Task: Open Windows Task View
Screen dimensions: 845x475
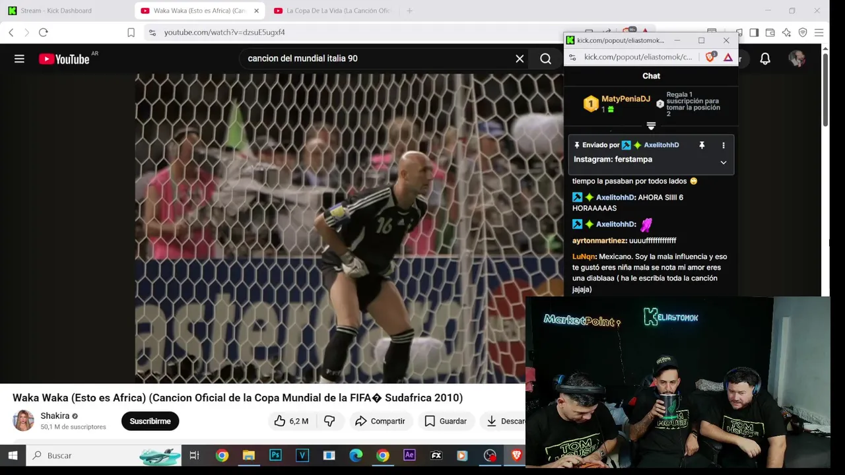Action: pos(194,455)
